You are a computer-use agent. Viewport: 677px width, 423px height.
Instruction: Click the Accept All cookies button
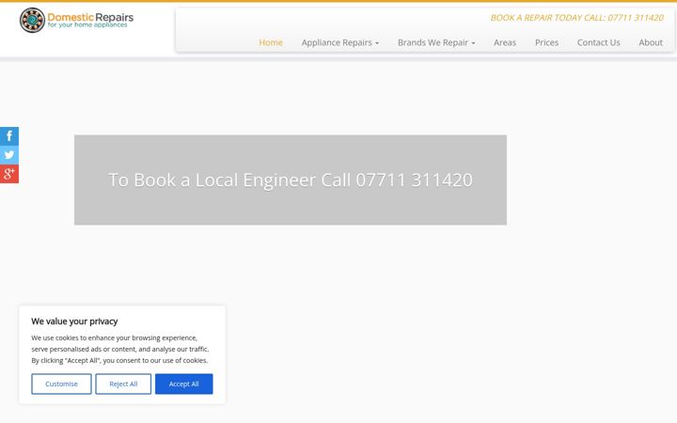(x=184, y=384)
